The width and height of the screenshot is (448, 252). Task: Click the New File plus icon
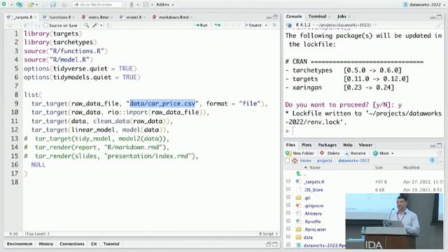[x=4, y=4]
